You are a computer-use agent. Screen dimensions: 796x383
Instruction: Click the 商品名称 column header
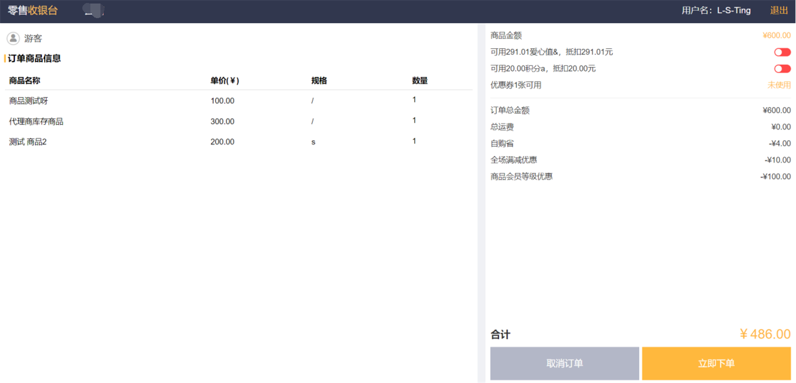tap(25, 81)
